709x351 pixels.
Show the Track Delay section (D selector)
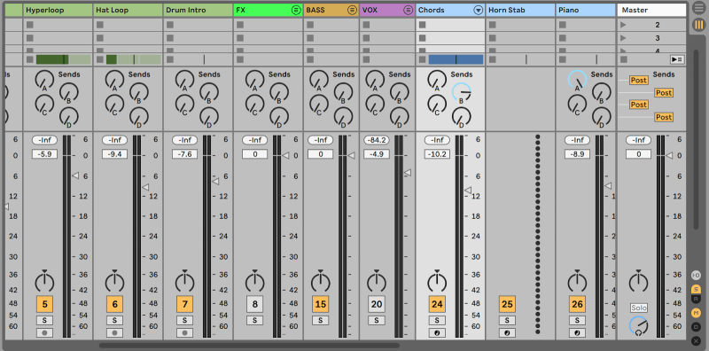(697, 326)
